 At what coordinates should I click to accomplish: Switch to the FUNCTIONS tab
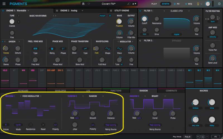point(116,91)
